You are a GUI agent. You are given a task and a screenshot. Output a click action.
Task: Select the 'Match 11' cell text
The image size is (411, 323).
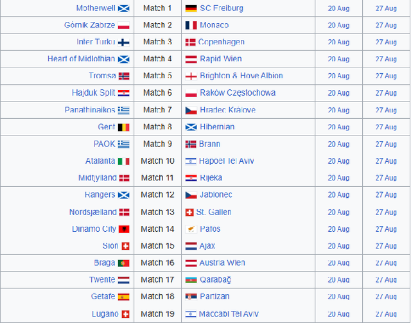pyautogui.click(x=157, y=178)
